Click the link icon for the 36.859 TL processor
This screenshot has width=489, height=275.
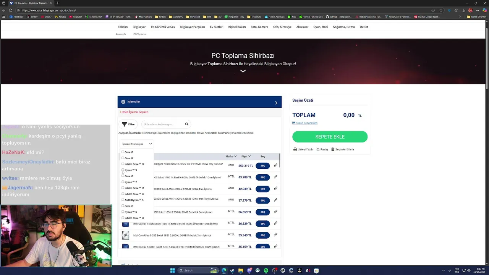(275, 212)
